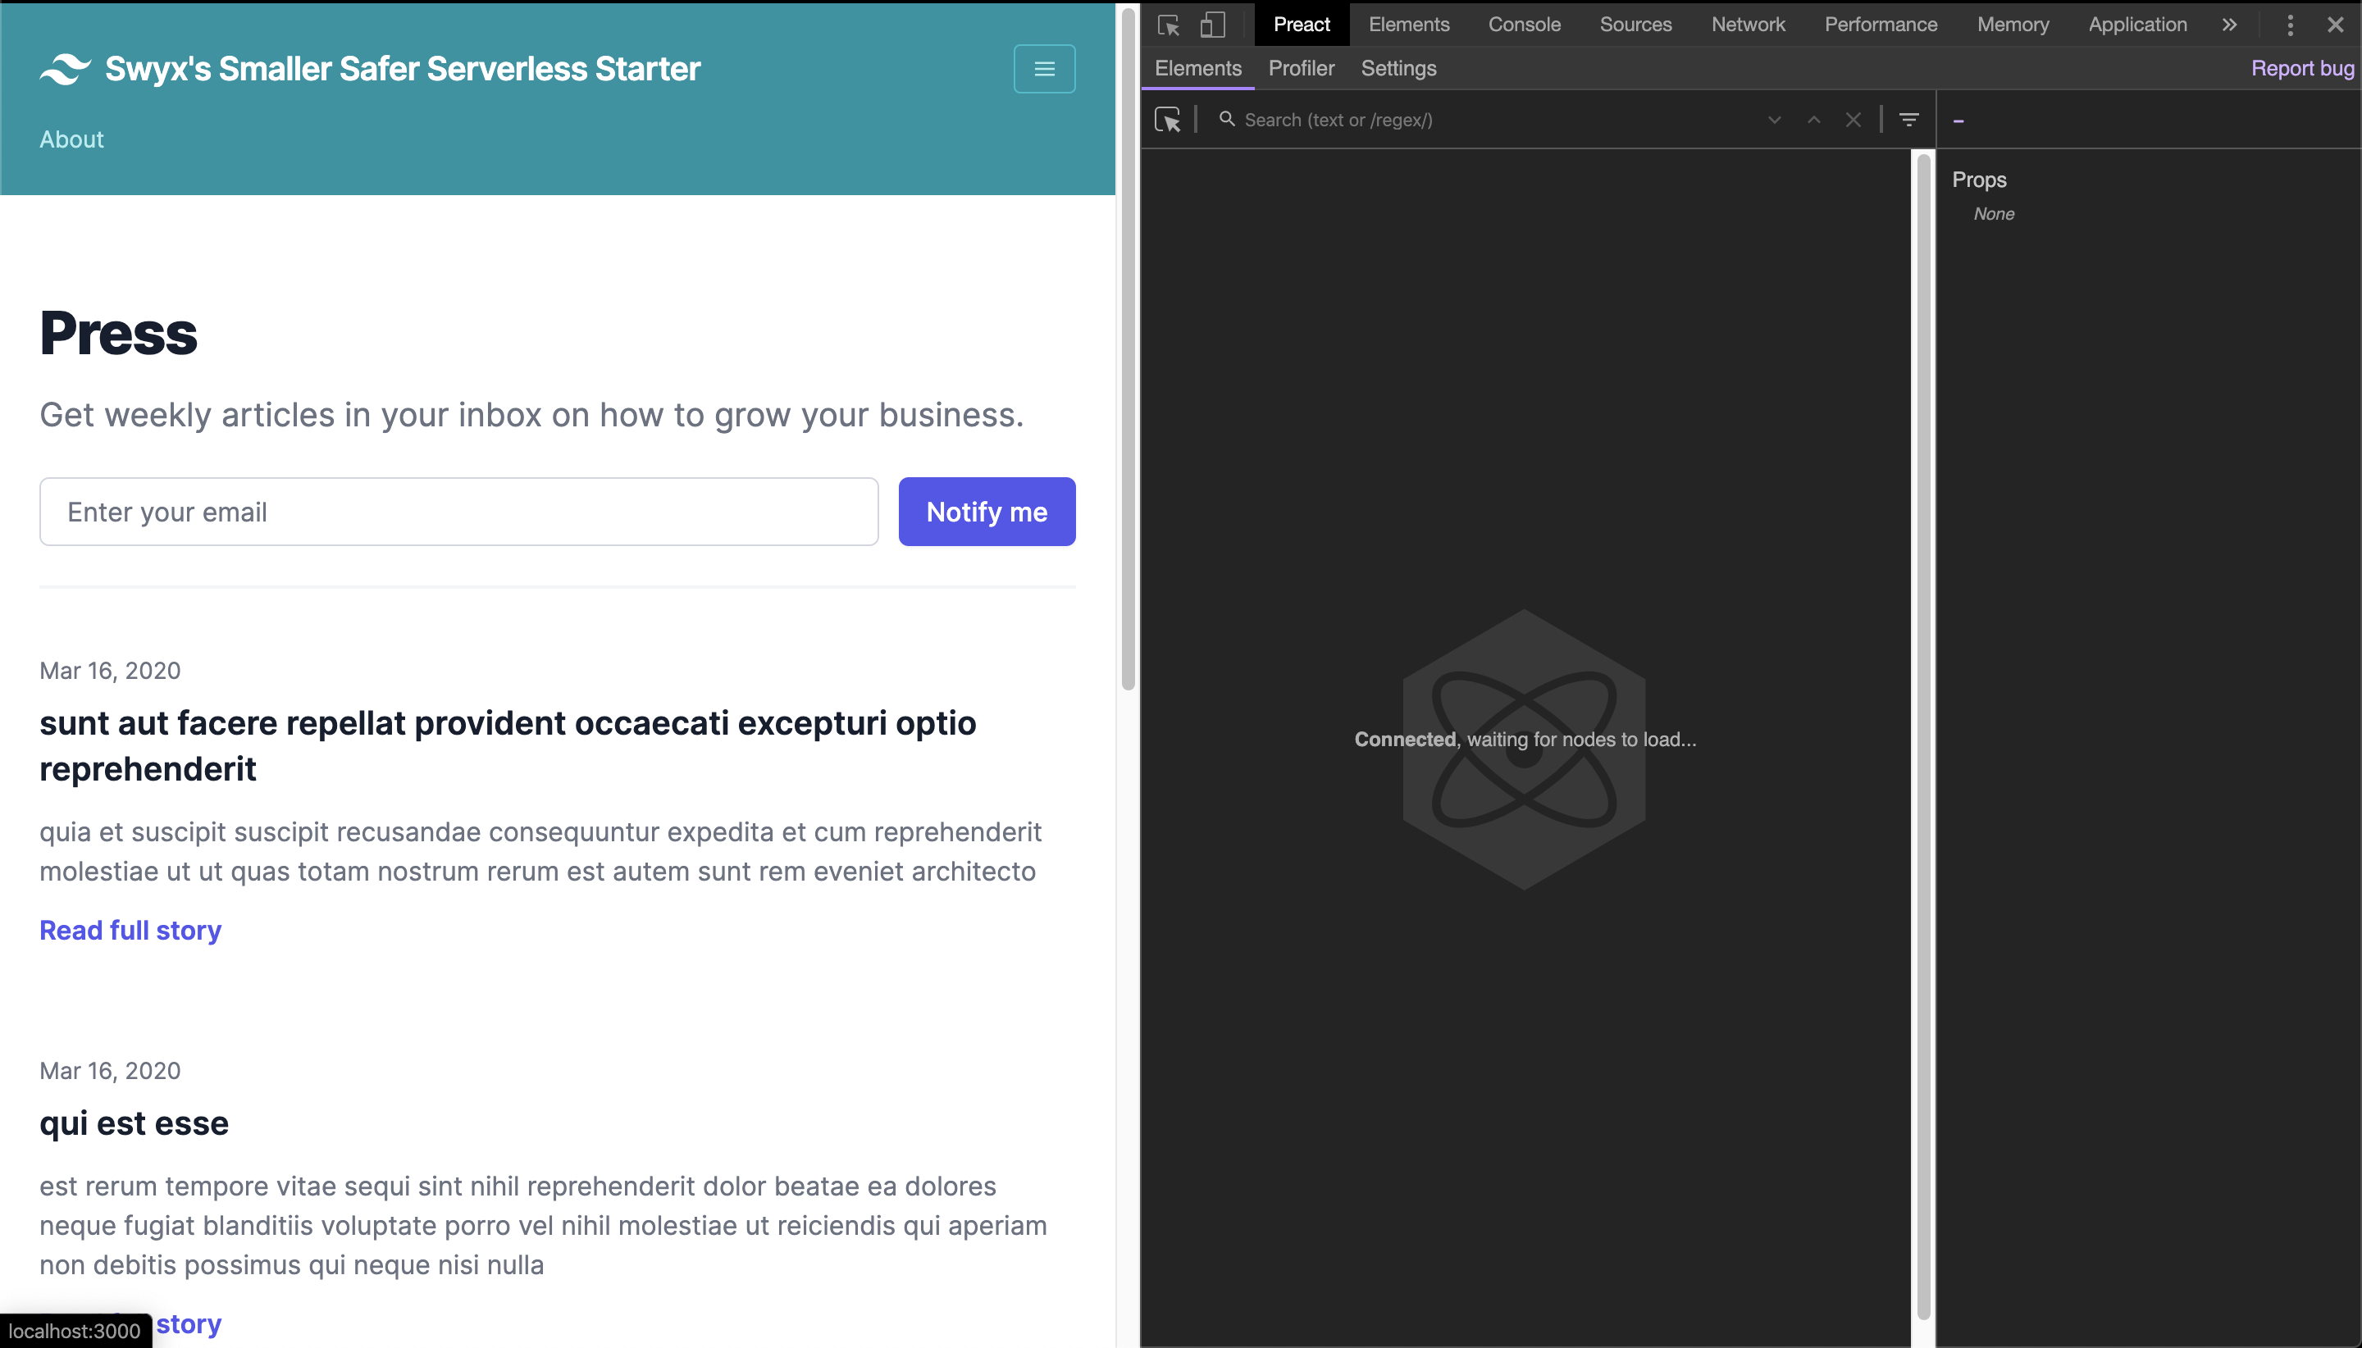Collapse the panel with the minus icon
Viewport: 2362px width, 1348px height.
point(1957,120)
